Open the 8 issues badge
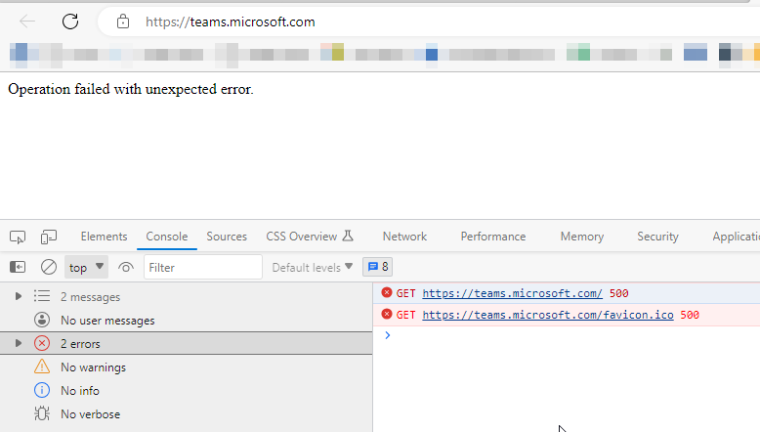The image size is (760, 432). point(378,267)
